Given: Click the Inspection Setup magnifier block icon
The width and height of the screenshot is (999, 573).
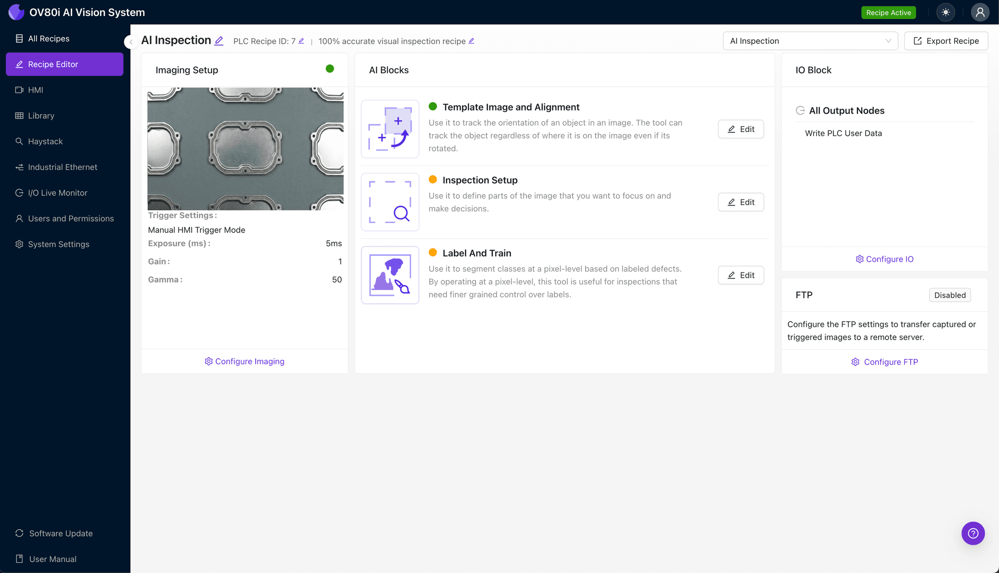Looking at the screenshot, I should (x=390, y=202).
